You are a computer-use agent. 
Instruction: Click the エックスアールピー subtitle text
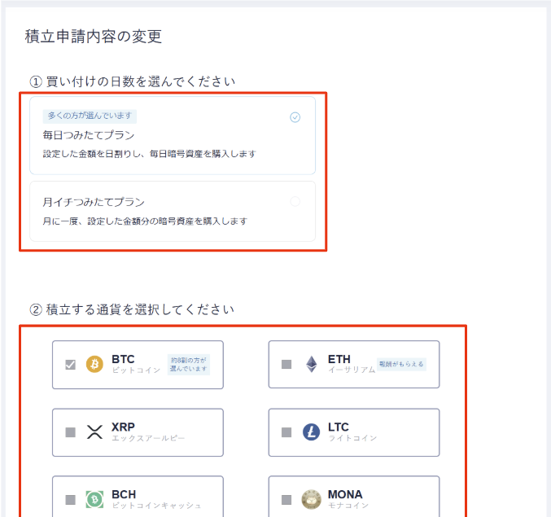148,438
